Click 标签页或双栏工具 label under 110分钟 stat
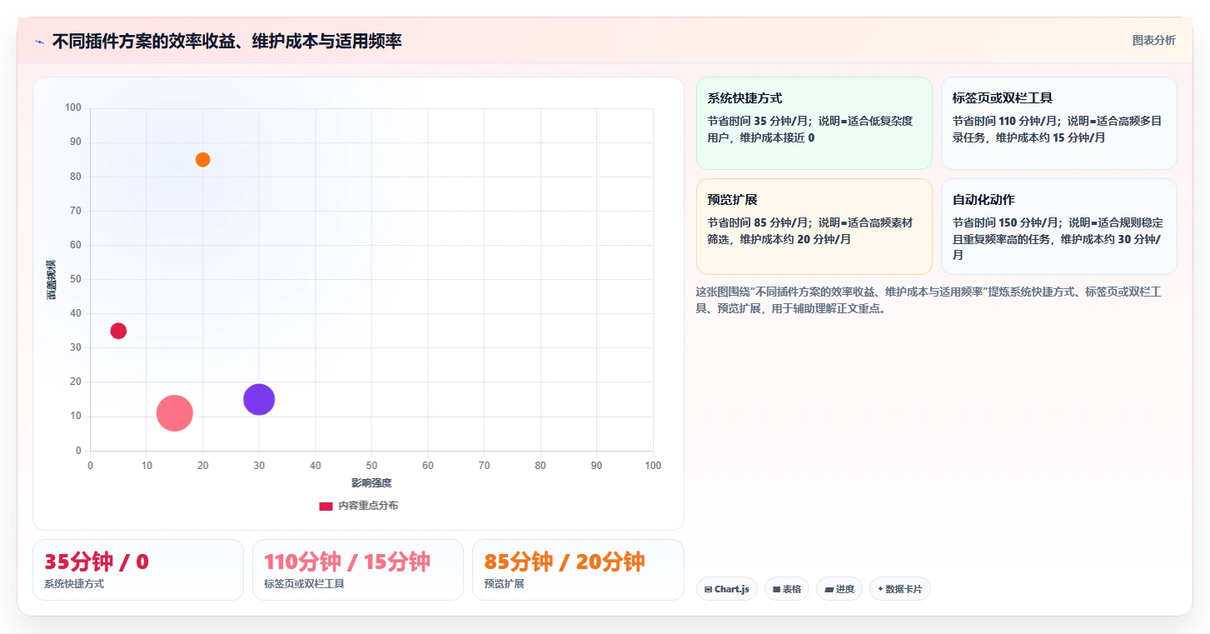 (304, 584)
